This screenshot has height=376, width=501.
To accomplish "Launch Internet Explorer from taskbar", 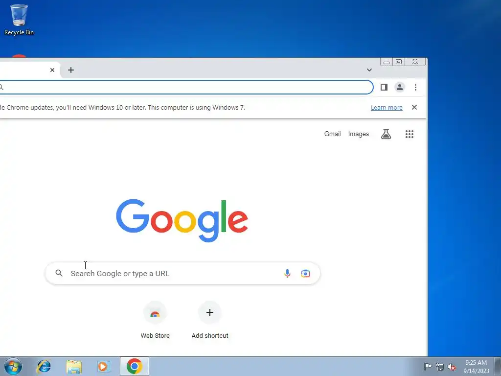I will coord(44,366).
